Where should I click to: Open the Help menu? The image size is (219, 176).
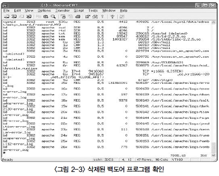124,10
